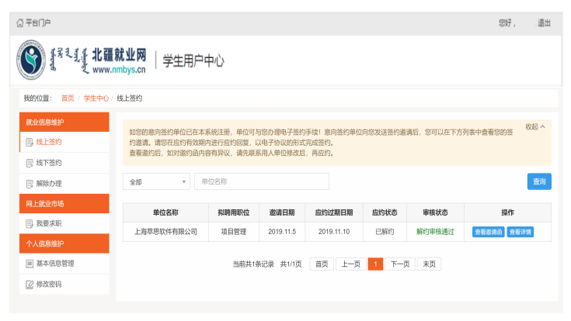Collapse the notice using 收起
The width and height of the screenshot is (571, 321).
pyautogui.click(x=535, y=126)
